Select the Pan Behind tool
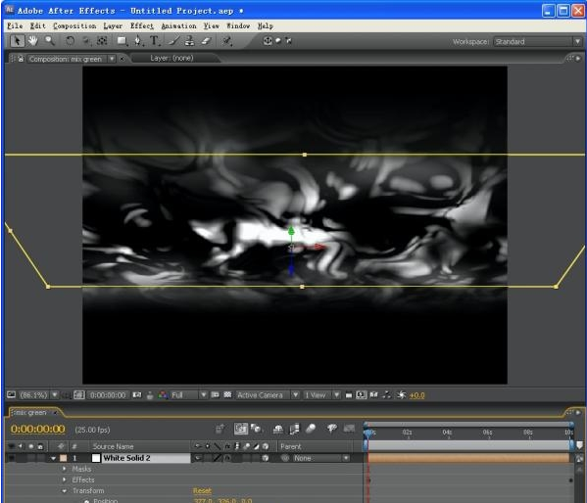Image resolution: width=587 pixels, height=503 pixels. [102, 41]
